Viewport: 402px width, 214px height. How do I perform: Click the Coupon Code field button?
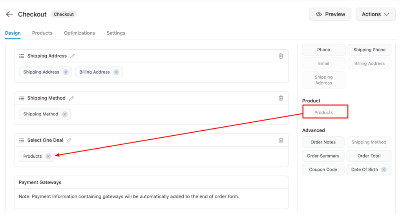click(323, 169)
